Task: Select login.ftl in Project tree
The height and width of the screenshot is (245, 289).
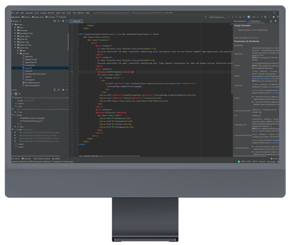Action: click(28, 77)
